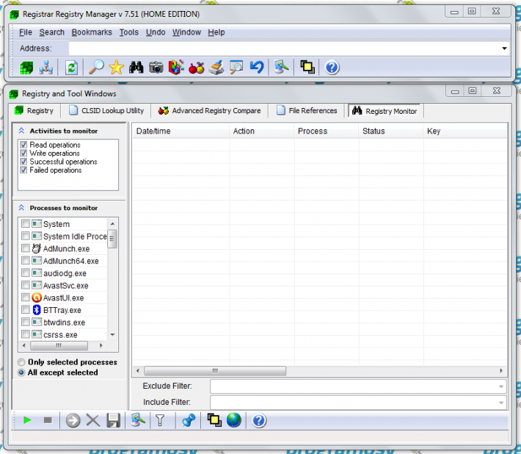Open the Tools menu
The width and height of the screenshot is (521, 454).
click(129, 32)
